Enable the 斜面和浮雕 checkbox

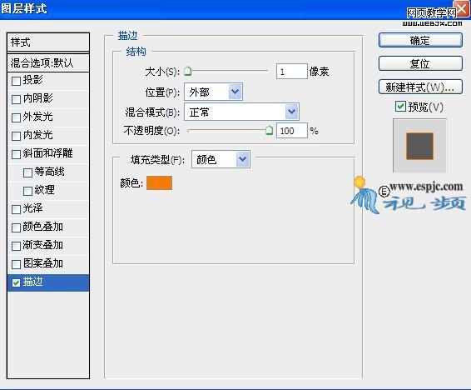click(16, 154)
